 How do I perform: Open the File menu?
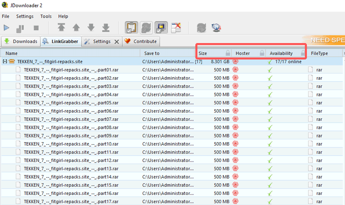[5, 16]
